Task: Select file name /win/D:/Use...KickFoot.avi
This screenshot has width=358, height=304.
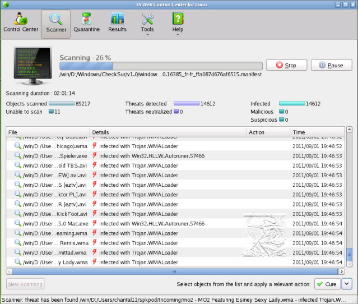Action: tap(55, 214)
